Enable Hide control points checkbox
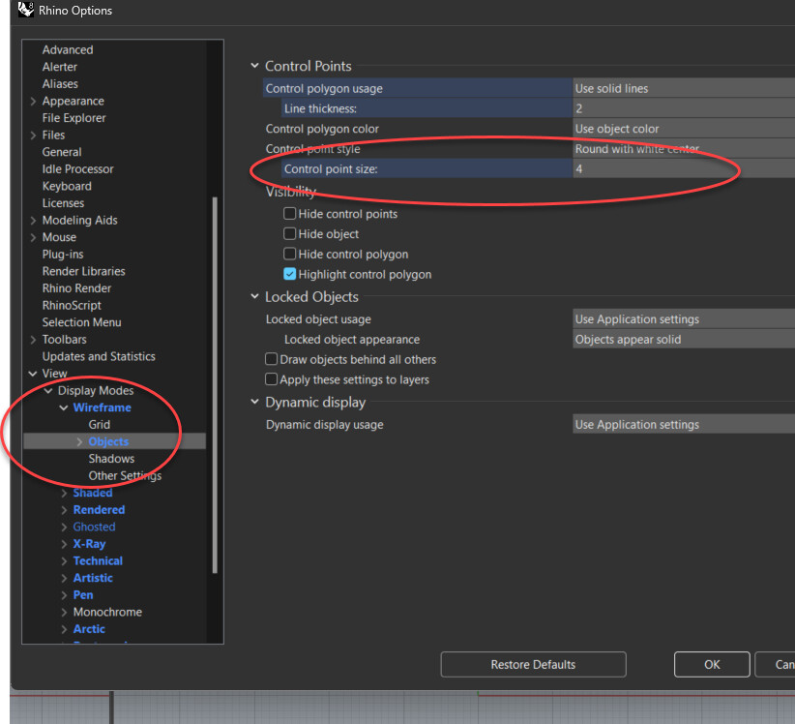 coord(289,214)
